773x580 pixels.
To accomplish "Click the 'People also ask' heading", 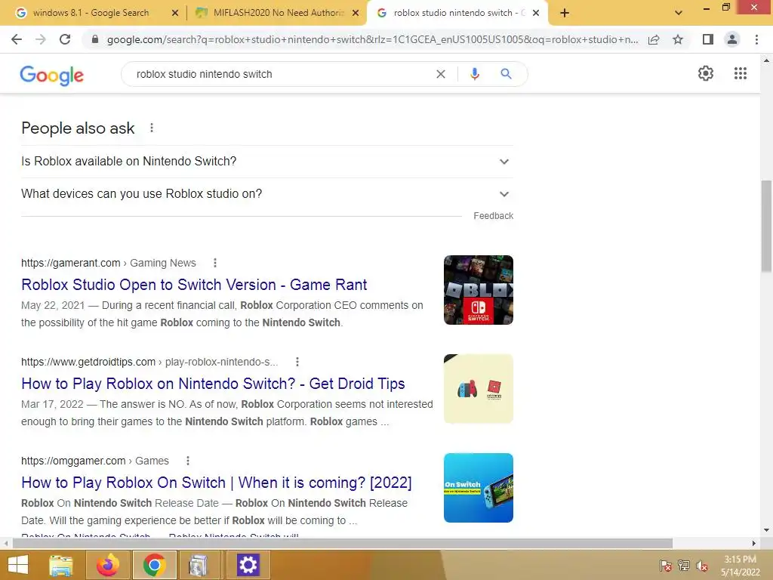I will click(x=78, y=128).
